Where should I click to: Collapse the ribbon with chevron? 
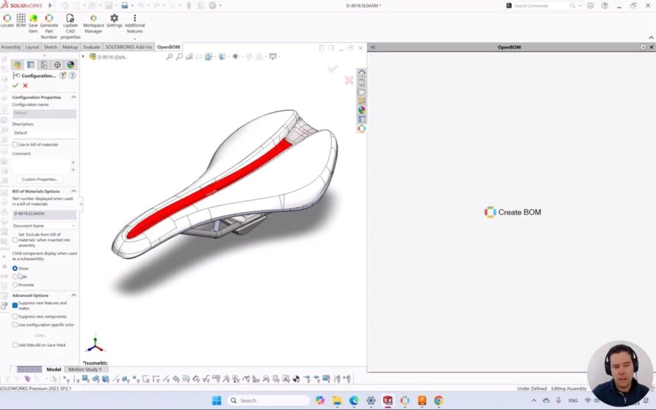tap(651, 37)
